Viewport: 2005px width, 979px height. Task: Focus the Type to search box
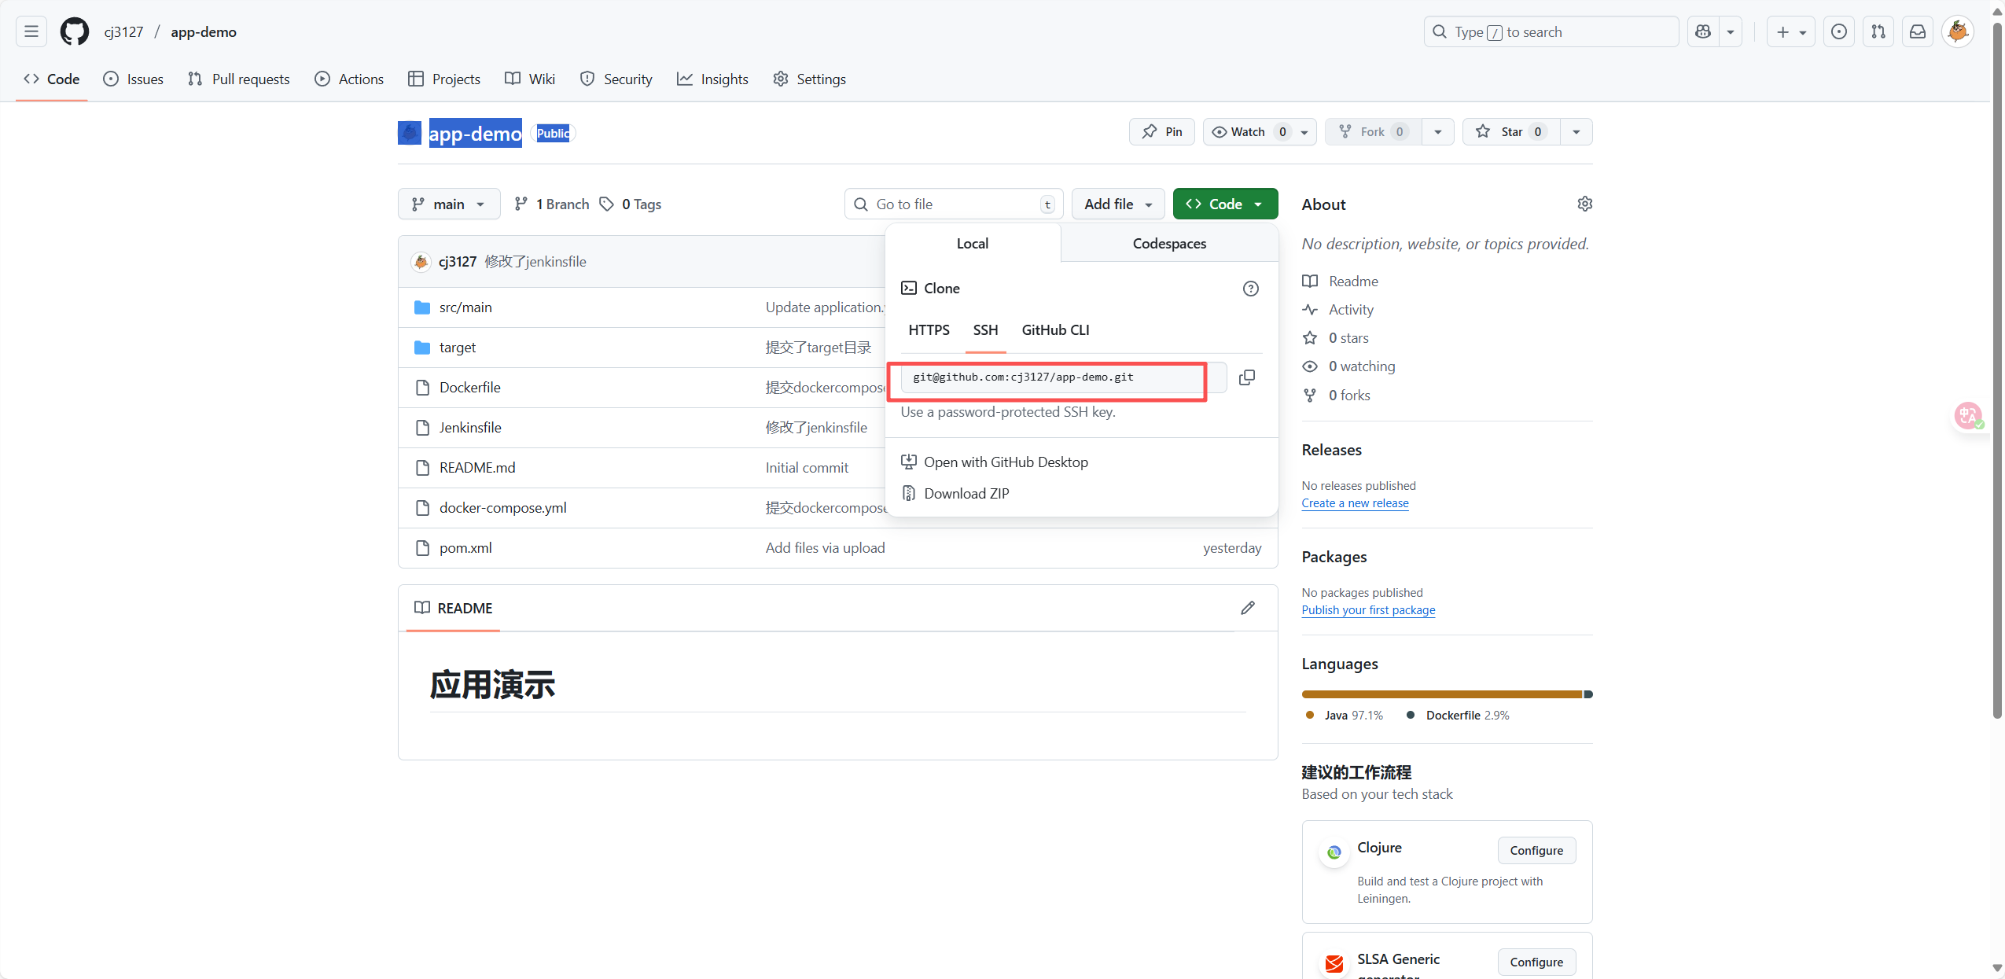[1551, 31]
